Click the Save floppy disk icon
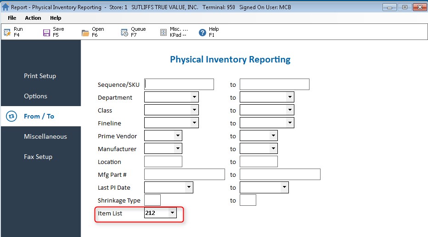 coord(46,32)
